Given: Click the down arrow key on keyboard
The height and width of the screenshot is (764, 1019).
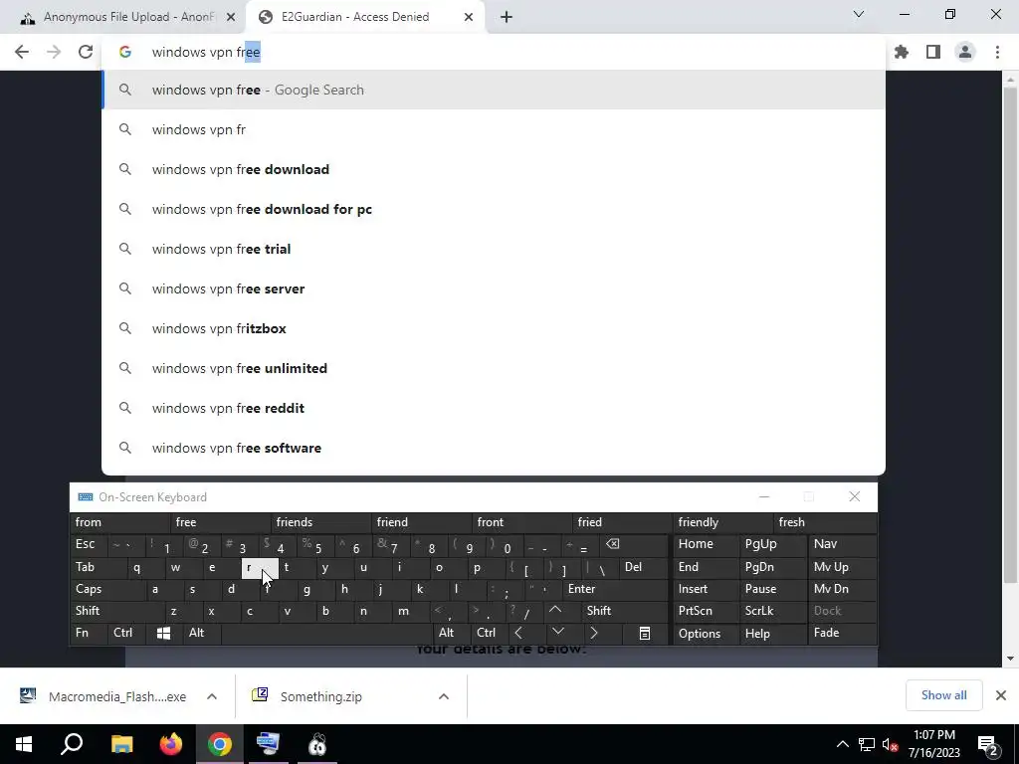Looking at the screenshot, I should (x=557, y=633).
